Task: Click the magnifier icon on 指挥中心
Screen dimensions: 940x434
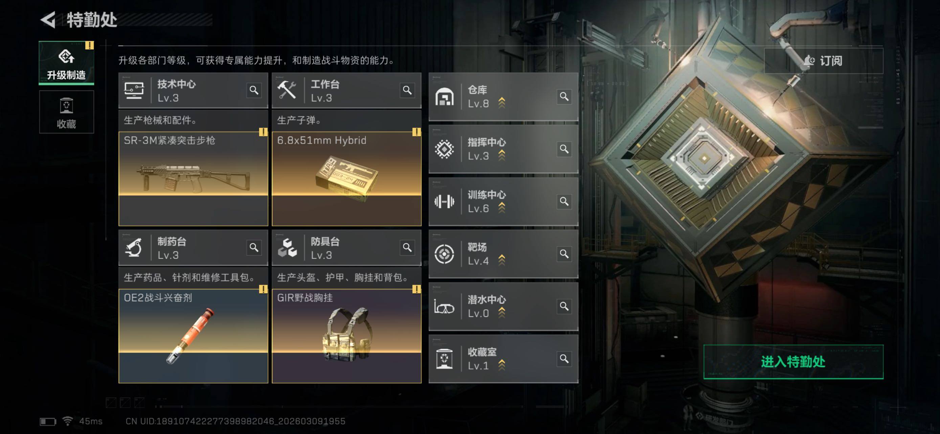Action: pos(564,149)
